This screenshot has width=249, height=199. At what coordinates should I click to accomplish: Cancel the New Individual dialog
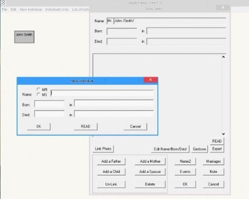(135, 126)
